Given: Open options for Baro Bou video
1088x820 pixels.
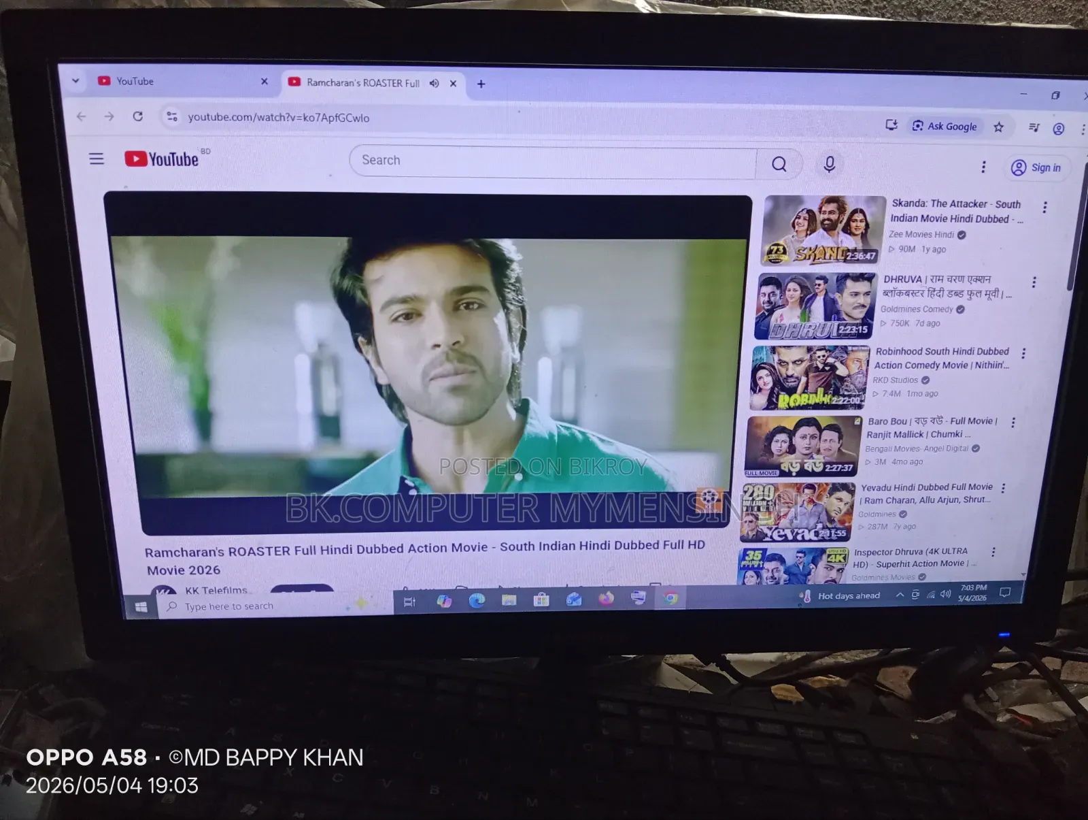Looking at the screenshot, I should (1013, 423).
